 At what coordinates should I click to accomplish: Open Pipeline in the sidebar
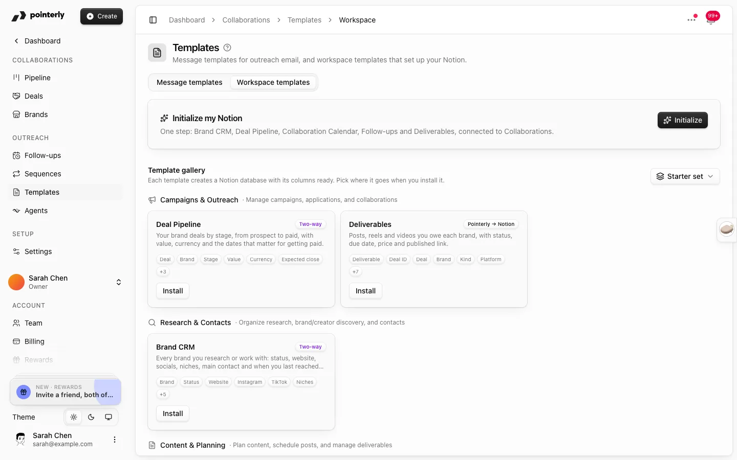click(66, 78)
